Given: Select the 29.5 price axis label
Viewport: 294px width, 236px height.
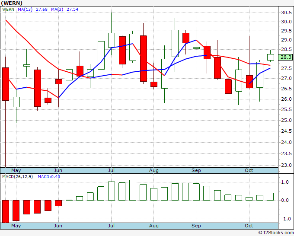Looking at the screenshot, I should tap(286, 31).
